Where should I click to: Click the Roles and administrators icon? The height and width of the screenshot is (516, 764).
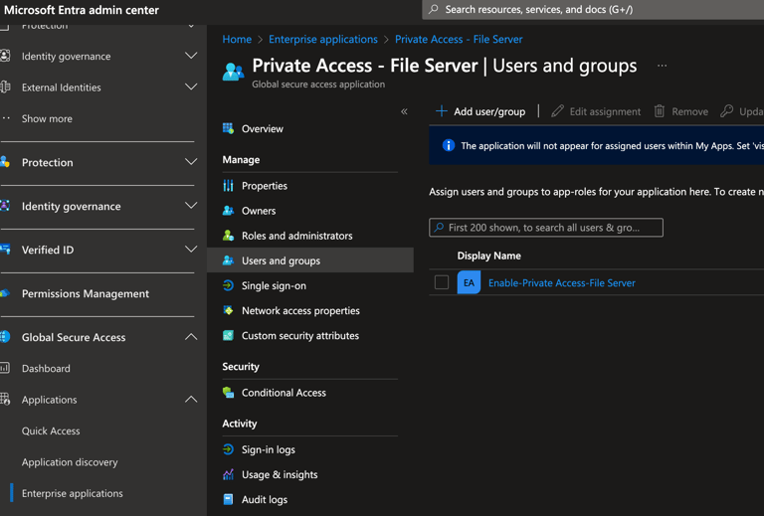pos(228,236)
